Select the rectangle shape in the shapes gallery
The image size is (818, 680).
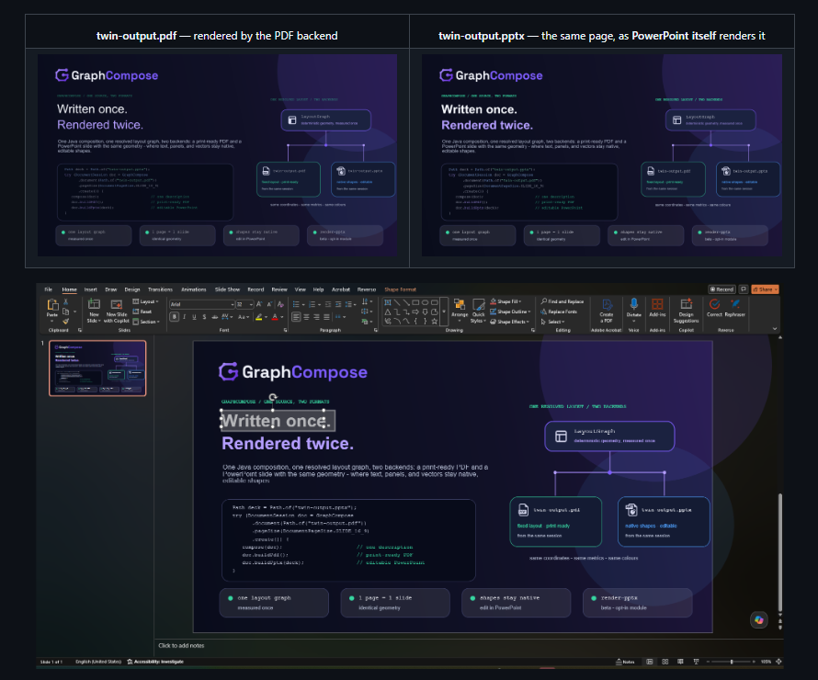(415, 302)
